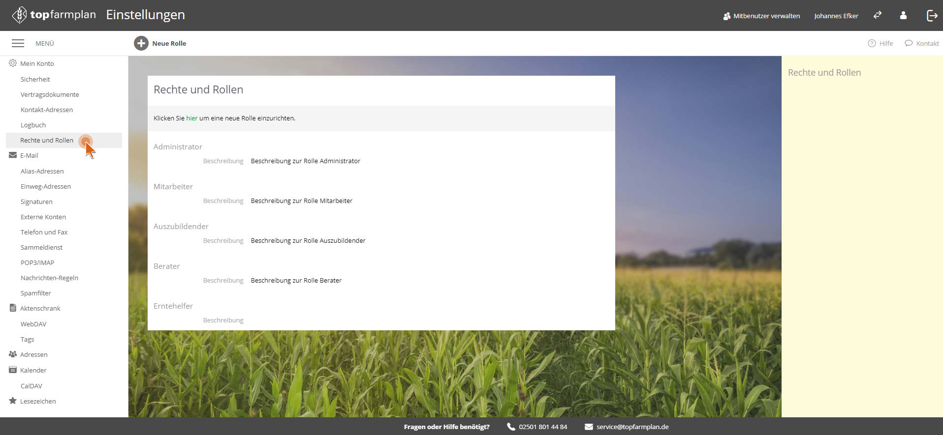The image size is (943, 435).
Task: Click the Neue Rolle button label
Action: (x=169, y=43)
